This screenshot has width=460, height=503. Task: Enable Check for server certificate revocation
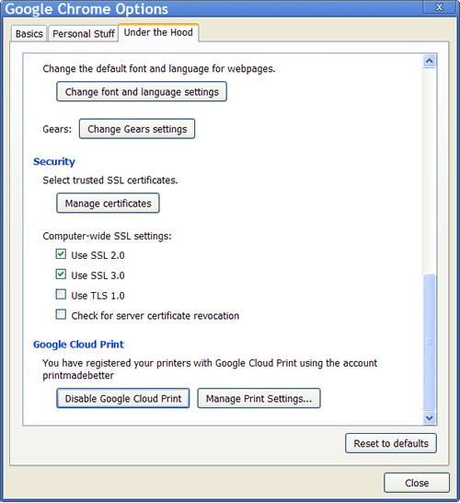click(x=61, y=314)
